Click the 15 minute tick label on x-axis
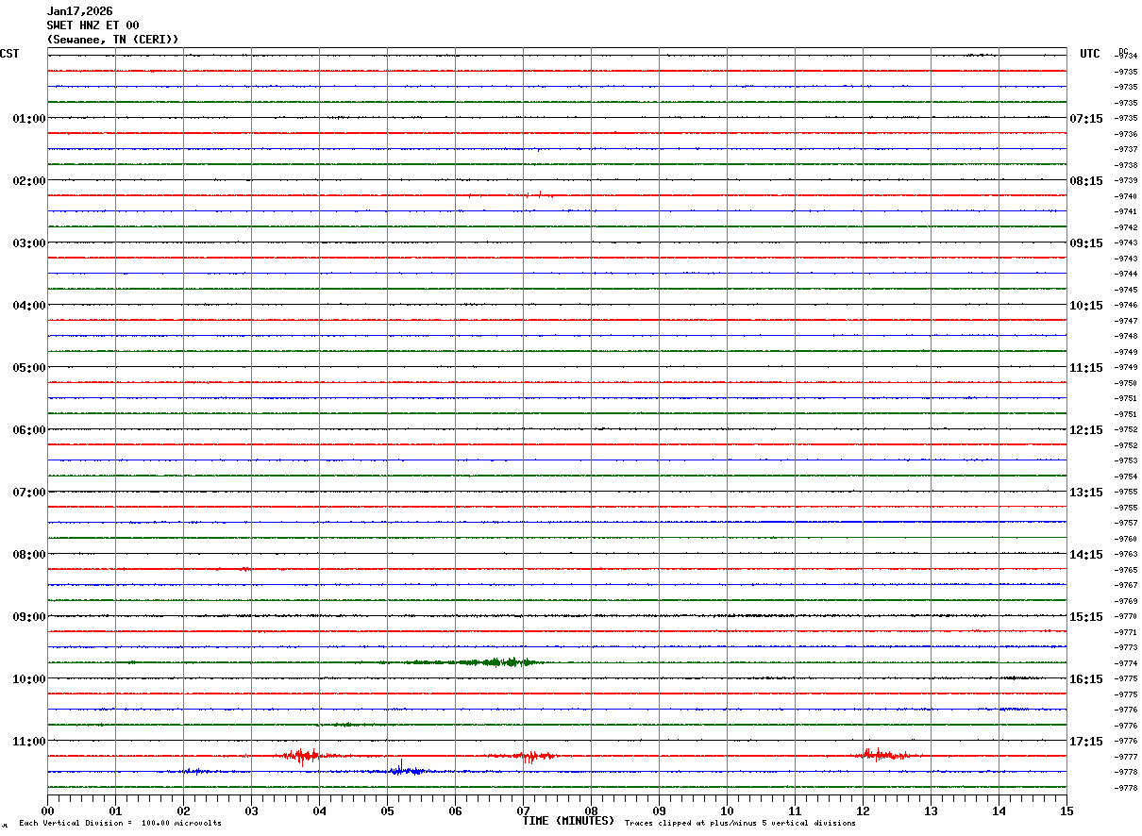The image size is (1142, 836). (x=1066, y=811)
